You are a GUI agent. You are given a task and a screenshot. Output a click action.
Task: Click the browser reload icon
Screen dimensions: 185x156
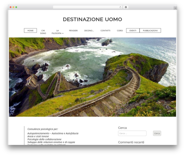120,7
